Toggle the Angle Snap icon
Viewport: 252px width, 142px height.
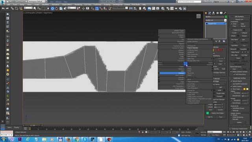(x=97, y=8)
